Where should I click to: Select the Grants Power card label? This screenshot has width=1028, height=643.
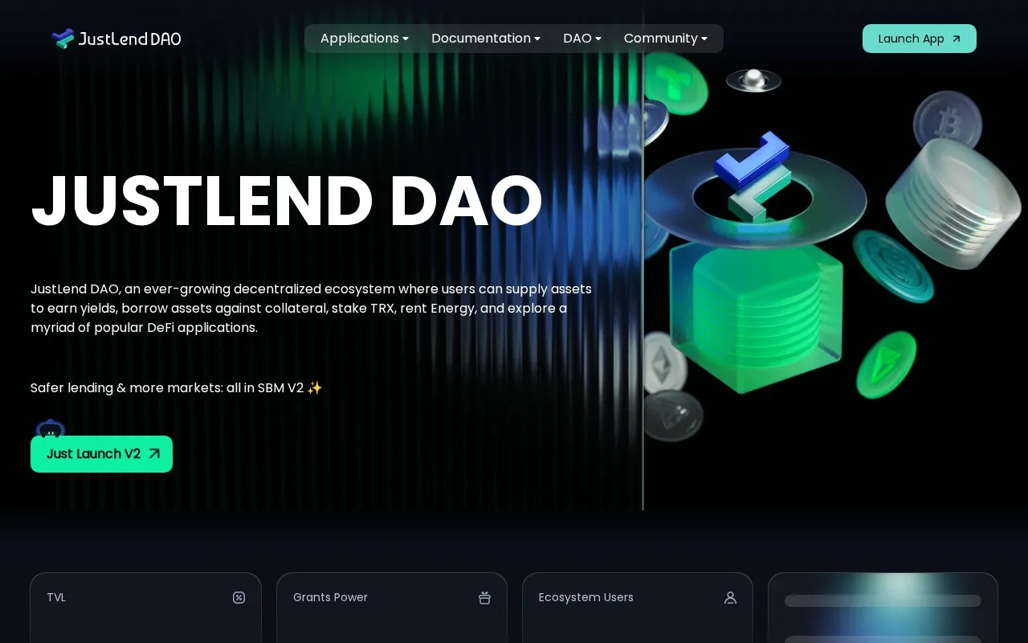click(330, 597)
